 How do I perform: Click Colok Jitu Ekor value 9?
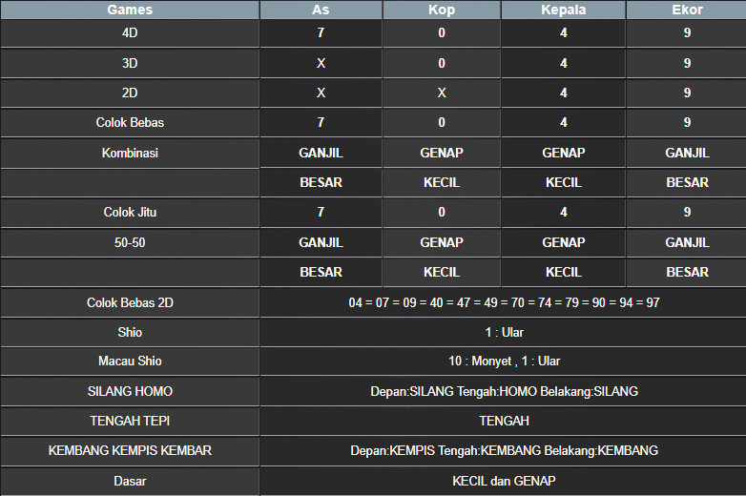coord(687,212)
